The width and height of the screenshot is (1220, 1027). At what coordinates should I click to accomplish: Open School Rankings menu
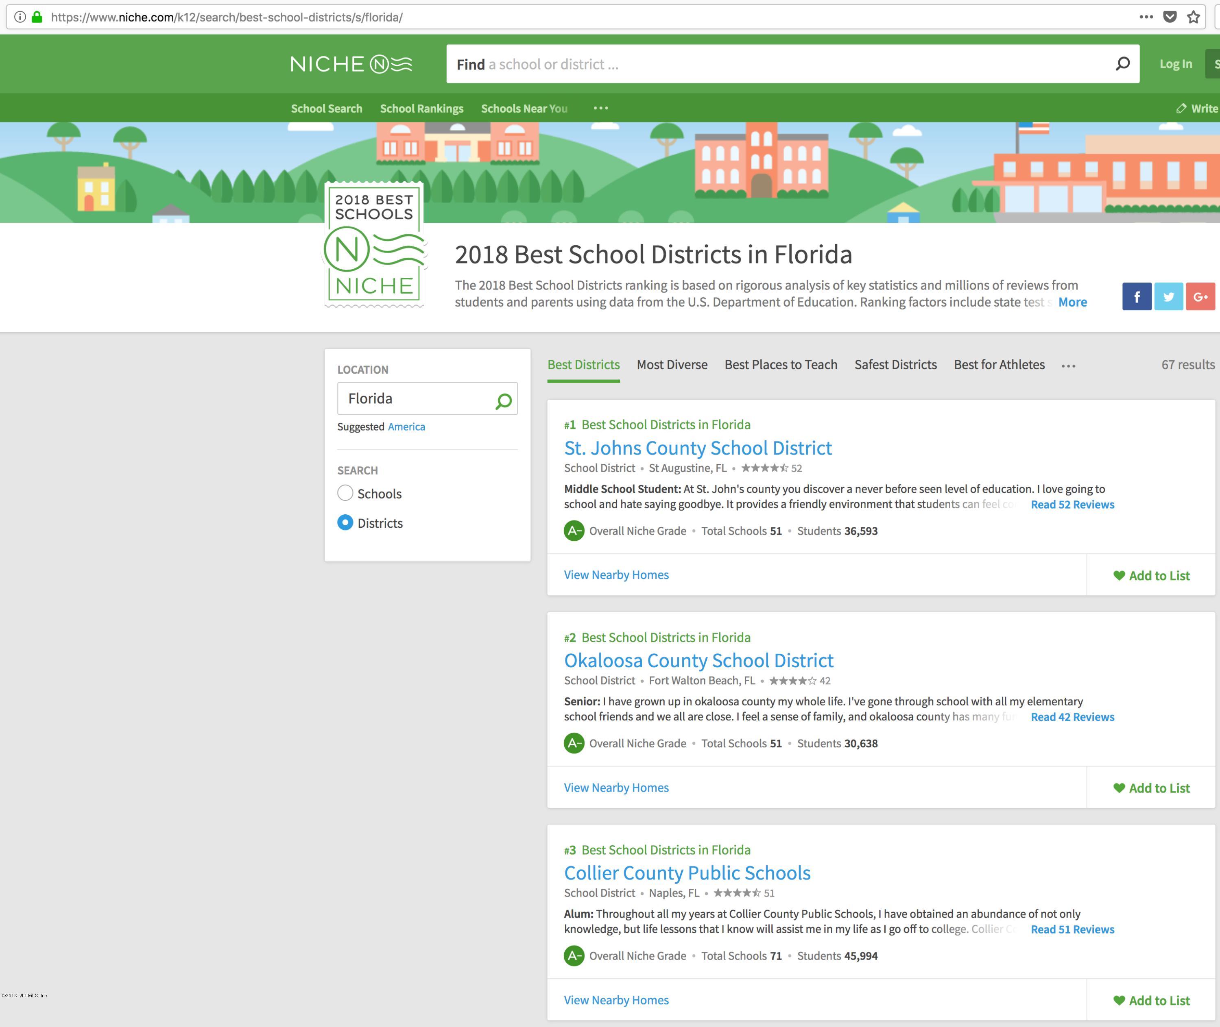click(x=422, y=108)
